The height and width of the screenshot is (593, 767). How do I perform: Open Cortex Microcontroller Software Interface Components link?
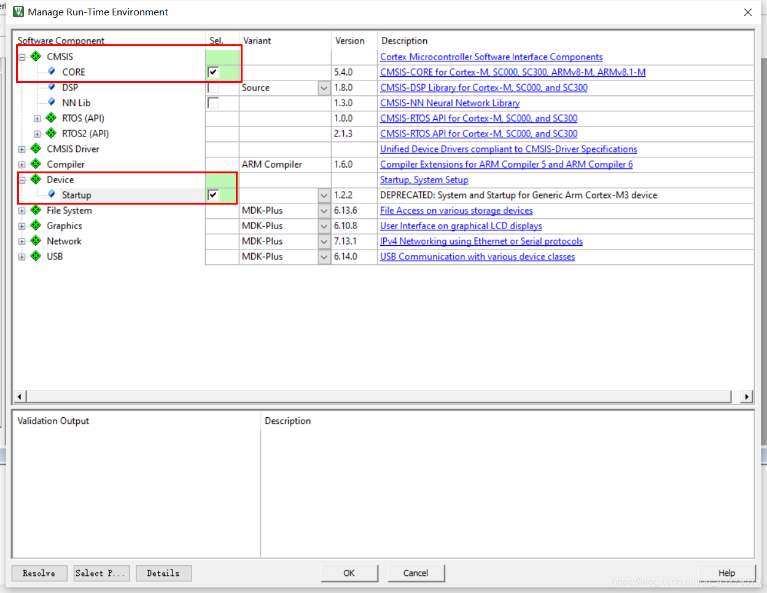pos(491,57)
